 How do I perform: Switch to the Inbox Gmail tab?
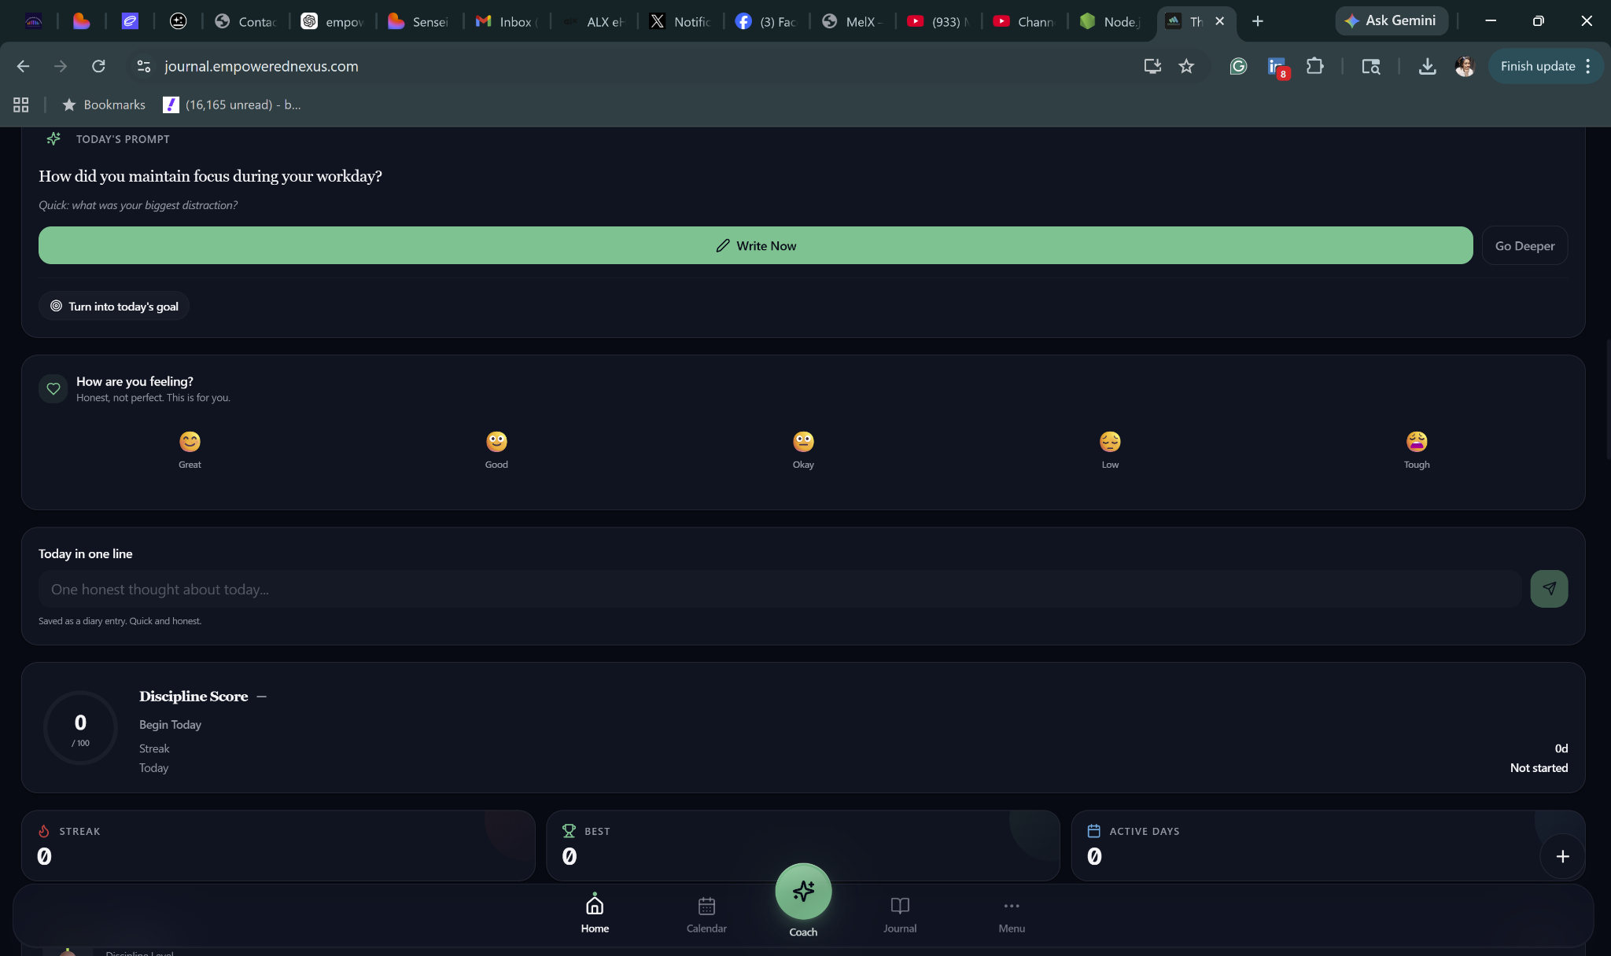(x=506, y=21)
